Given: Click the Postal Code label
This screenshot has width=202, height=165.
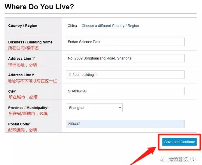Looking at the screenshot, I should coord(19,124).
